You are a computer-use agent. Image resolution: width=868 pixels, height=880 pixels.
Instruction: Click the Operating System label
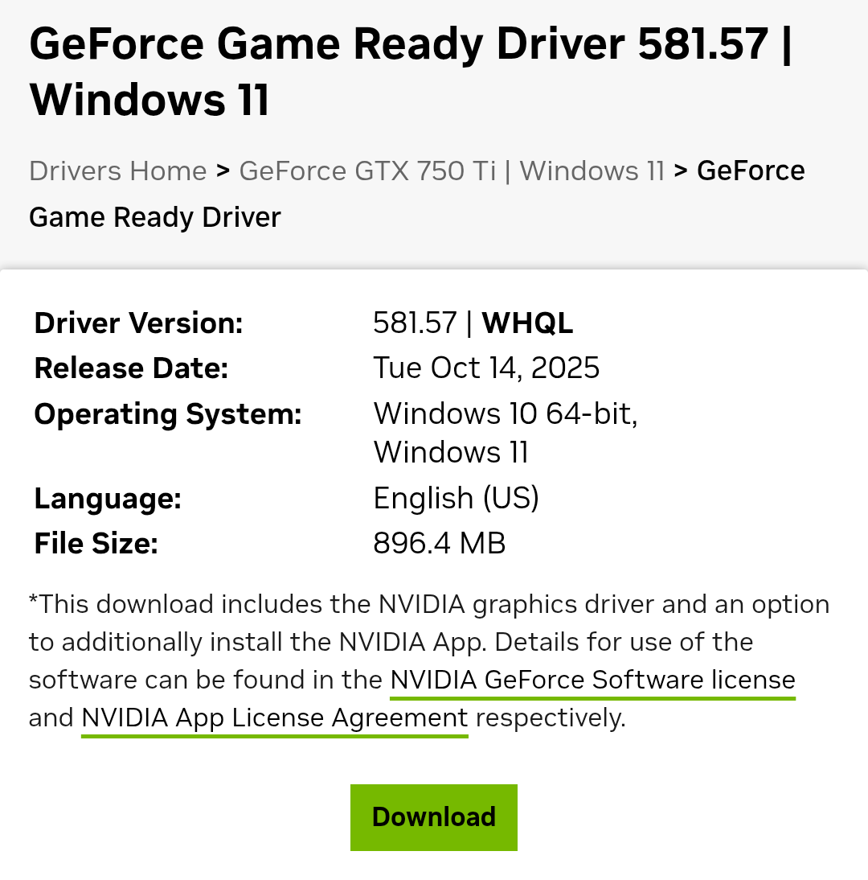(167, 414)
